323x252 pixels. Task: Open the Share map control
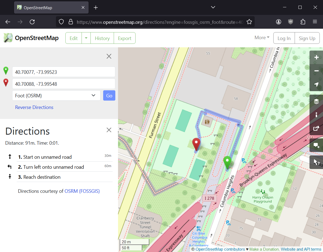(317, 128)
